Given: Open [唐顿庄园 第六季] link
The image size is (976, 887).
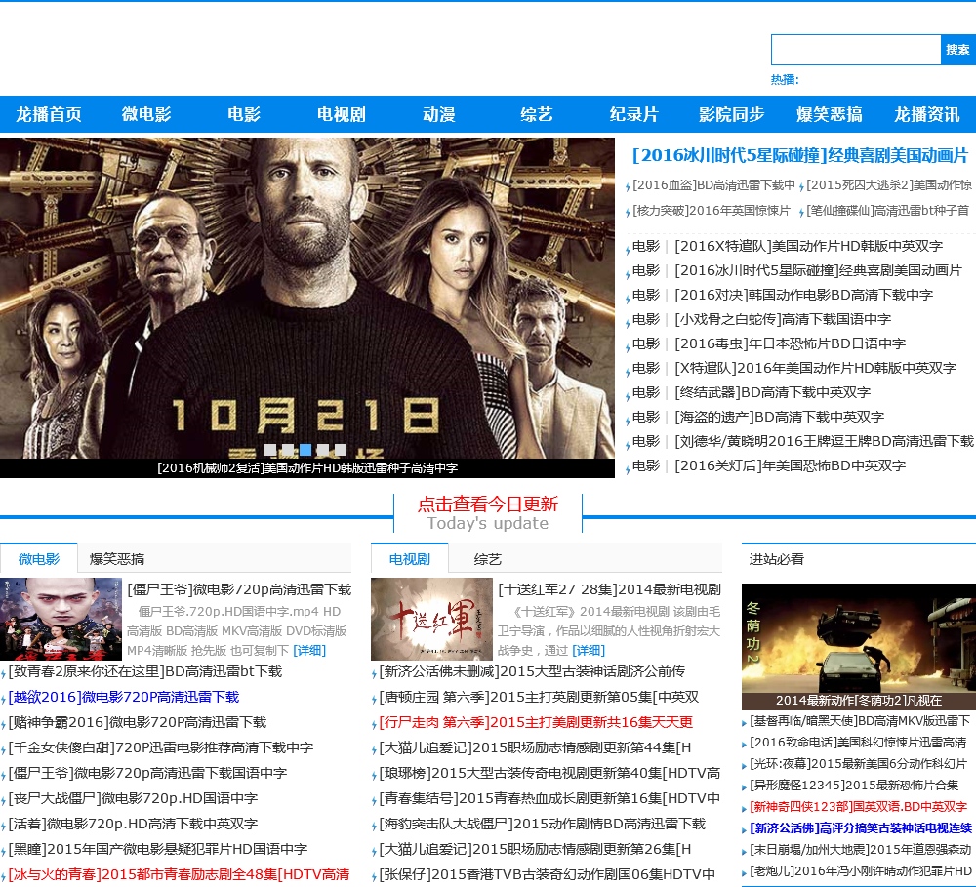Looking at the screenshot, I should pyautogui.click(x=539, y=697).
